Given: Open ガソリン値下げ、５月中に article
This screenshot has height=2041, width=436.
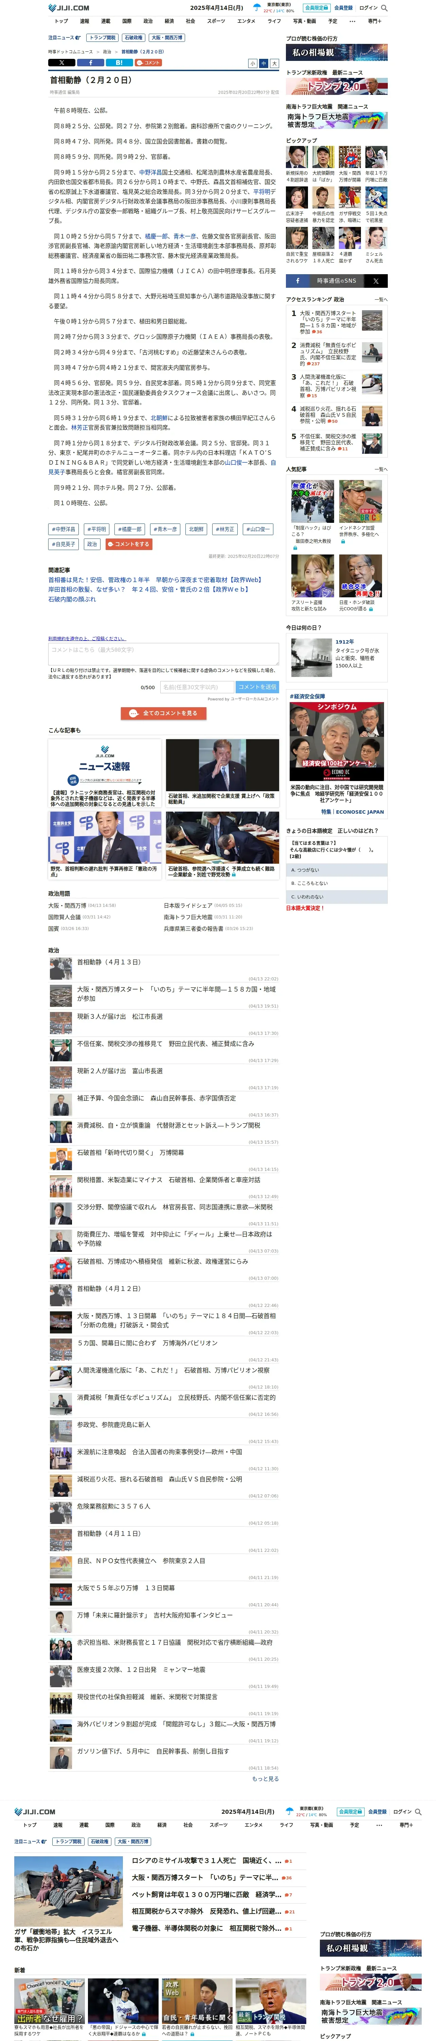Looking at the screenshot, I should tap(153, 1751).
